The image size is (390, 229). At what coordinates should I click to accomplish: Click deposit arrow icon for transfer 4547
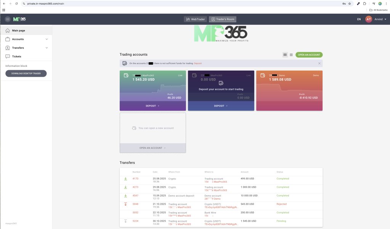coord(125,196)
